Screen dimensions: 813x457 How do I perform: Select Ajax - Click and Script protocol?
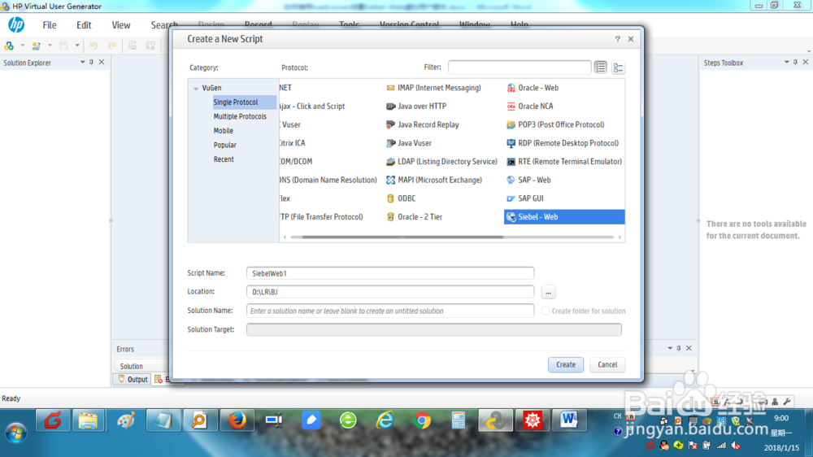[312, 106]
